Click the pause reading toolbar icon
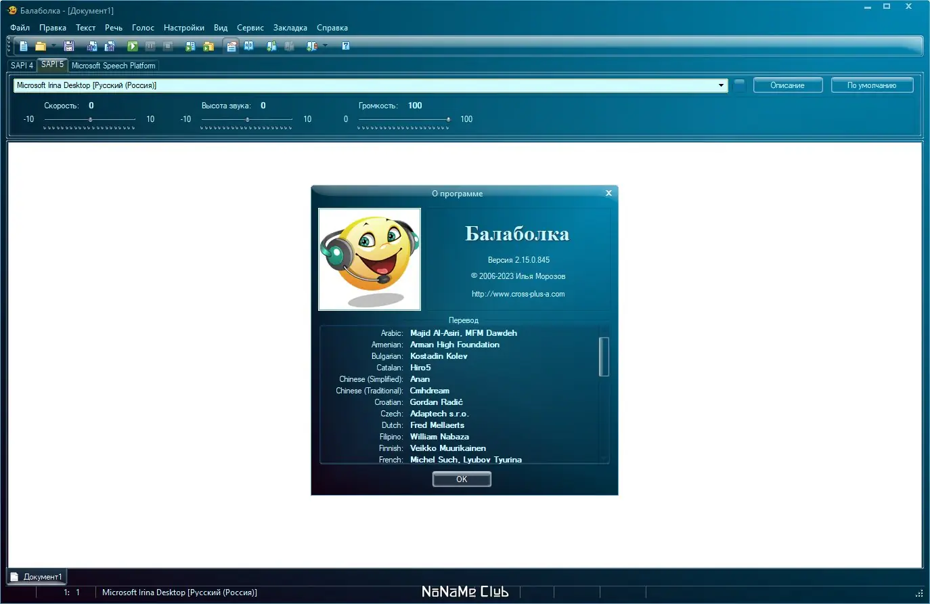This screenshot has width=930, height=604. click(x=150, y=46)
